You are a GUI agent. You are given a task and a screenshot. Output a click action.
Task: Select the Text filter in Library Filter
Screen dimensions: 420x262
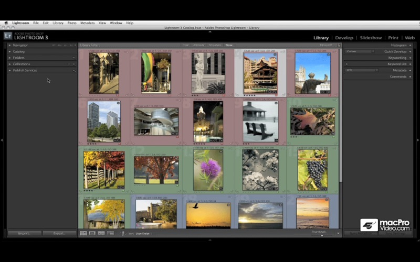click(186, 45)
